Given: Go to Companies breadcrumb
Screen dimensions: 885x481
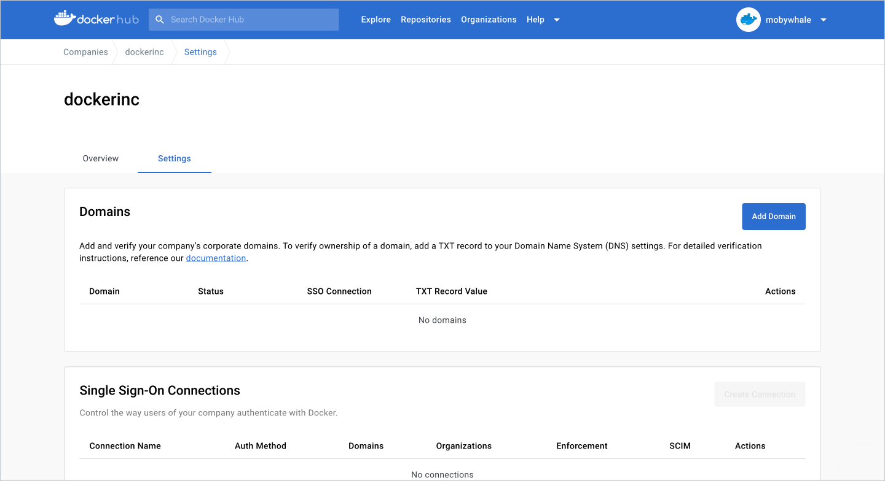Looking at the screenshot, I should [x=85, y=52].
